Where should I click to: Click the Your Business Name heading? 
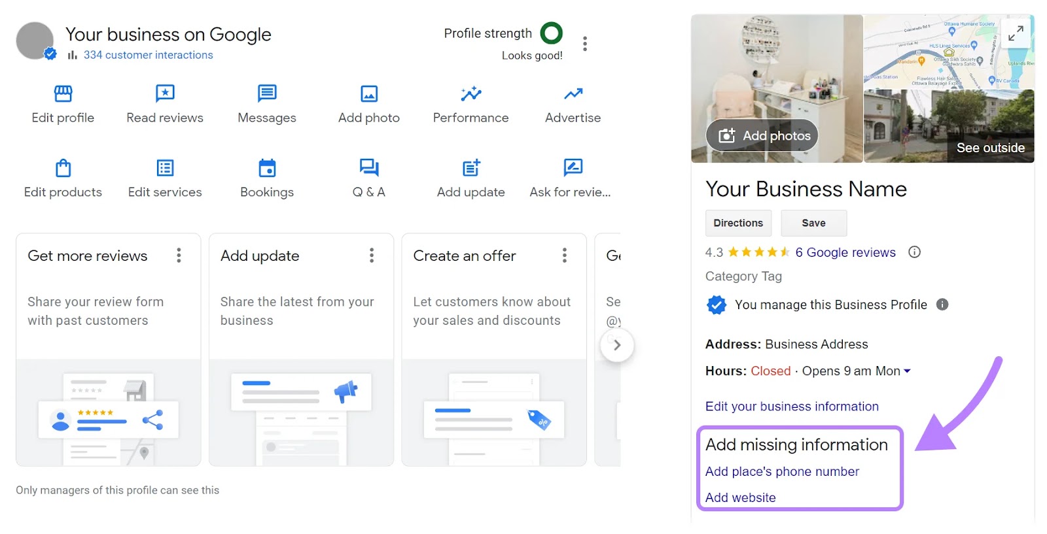coord(806,189)
